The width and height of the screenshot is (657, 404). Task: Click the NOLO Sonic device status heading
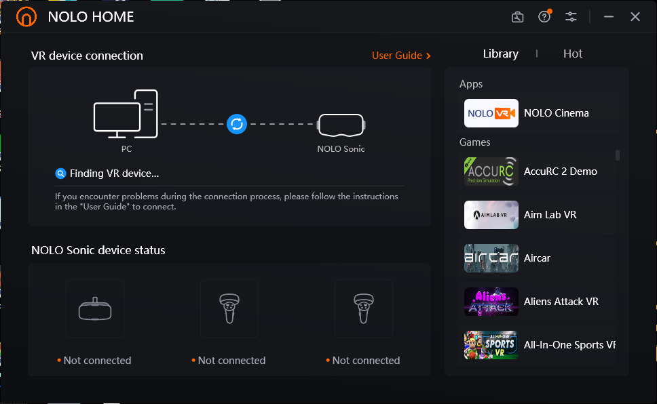[98, 250]
